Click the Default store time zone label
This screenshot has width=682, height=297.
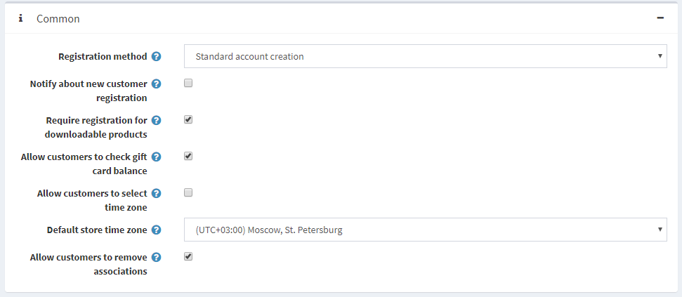[x=97, y=230]
